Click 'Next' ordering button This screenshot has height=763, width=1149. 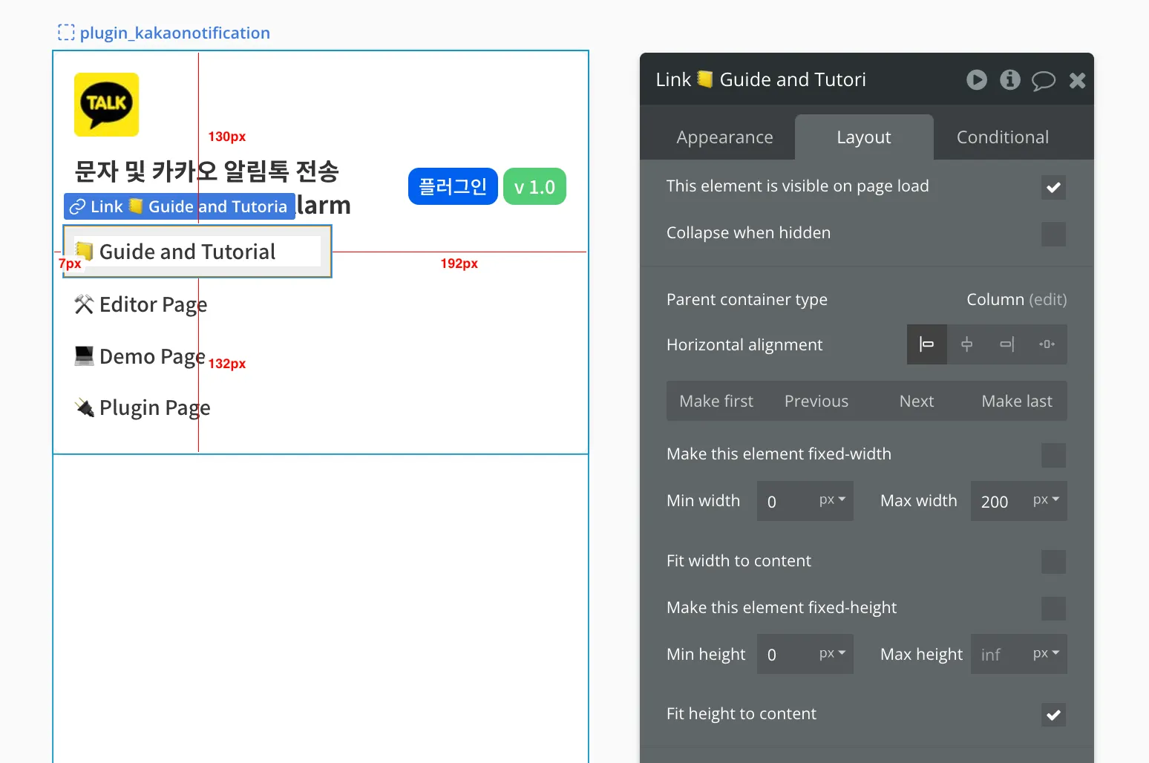[917, 401]
